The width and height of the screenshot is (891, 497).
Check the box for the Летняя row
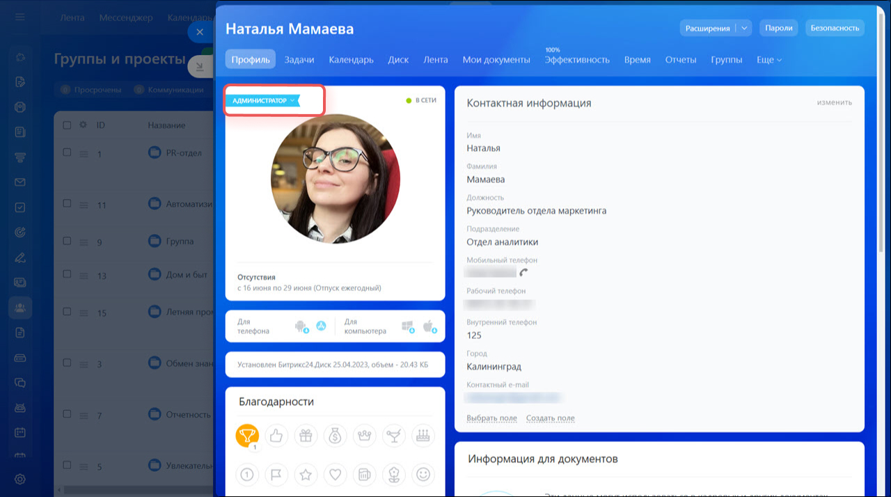[67, 311]
